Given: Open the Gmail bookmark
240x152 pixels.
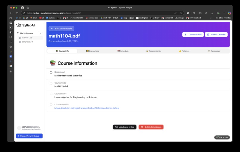Looking at the screenshot, I should click(x=34, y=18).
